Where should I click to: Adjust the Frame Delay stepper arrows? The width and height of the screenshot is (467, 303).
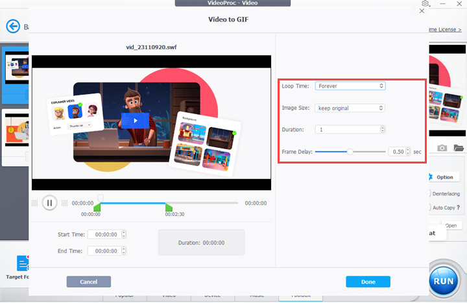[x=408, y=152]
